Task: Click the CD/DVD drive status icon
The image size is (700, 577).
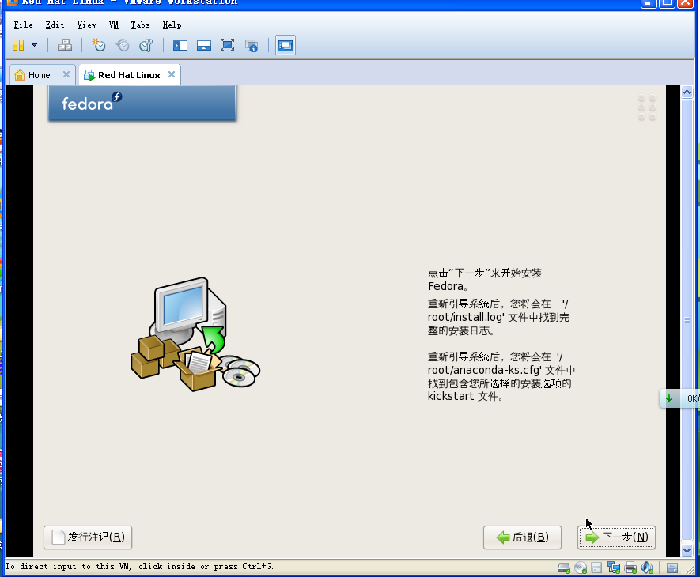Action: 580,567
